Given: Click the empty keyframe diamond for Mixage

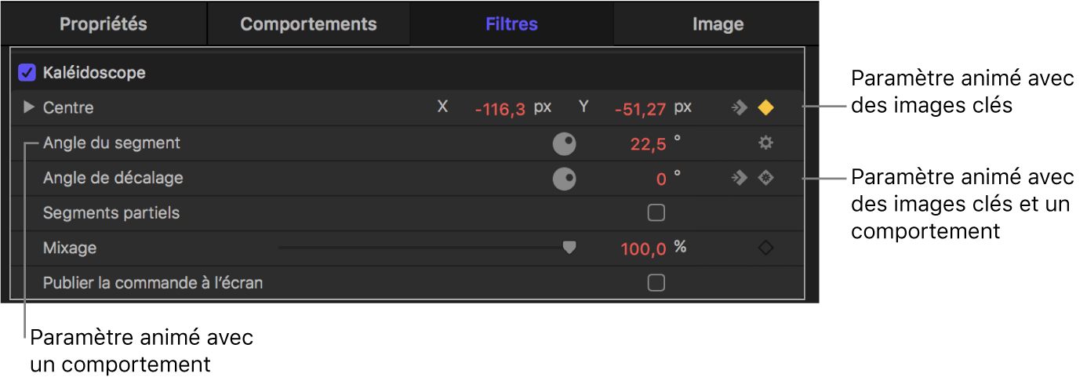Looking at the screenshot, I should pos(765,248).
